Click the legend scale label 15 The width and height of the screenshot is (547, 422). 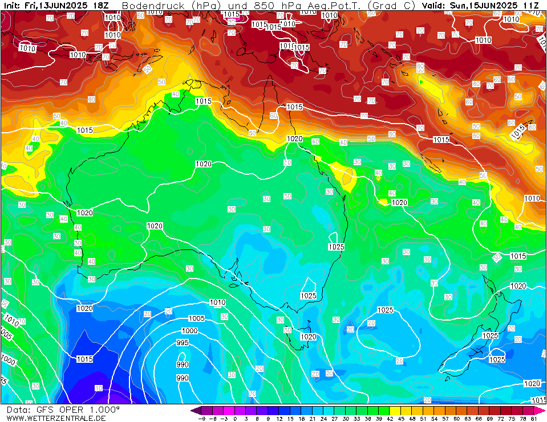[290, 419]
